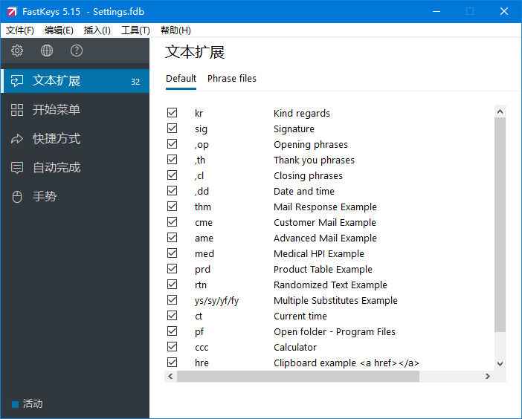The height and width of the screenshot is (419, 522).
Task: Click the 快捷方式 arrow icon
Action: click(x=17, y=139)
